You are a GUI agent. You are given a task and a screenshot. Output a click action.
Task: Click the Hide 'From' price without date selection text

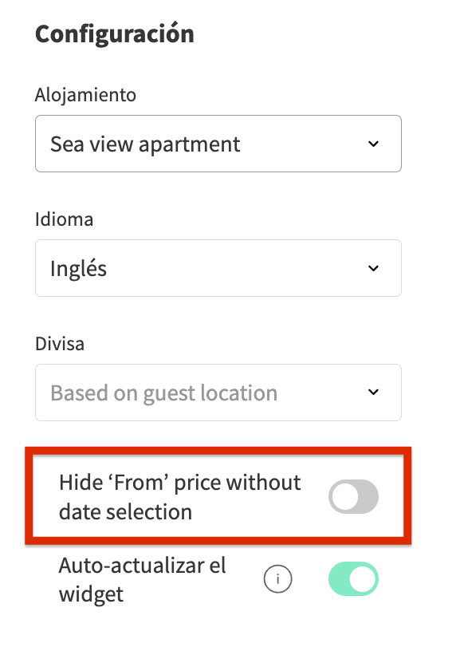[x=179, y=497]
